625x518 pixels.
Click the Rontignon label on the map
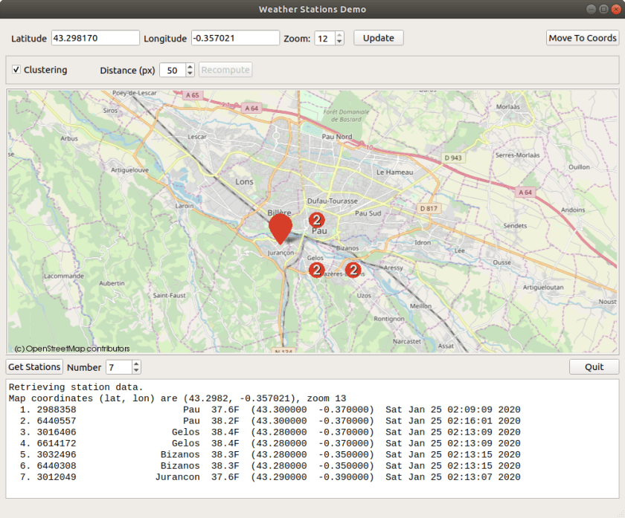click(x=389, y=319)
